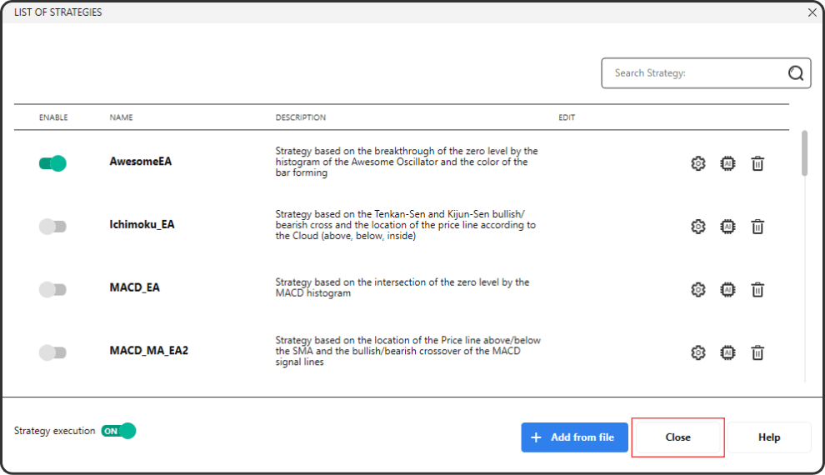This screenshot has width=825, height=475.
Task: Click the AI chip icon for Ichimoku_EA
Action: (727, 227)
